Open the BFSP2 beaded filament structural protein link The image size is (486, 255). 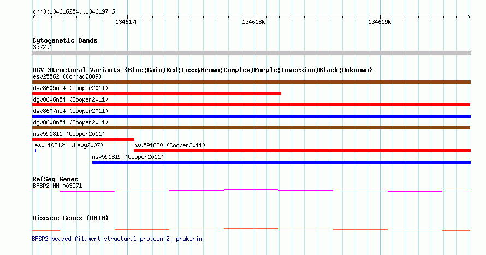click(x=117, y=239)
